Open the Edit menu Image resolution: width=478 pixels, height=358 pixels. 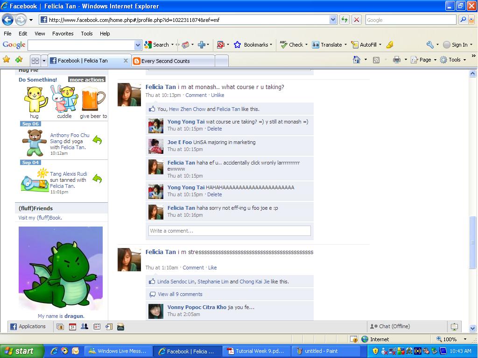point(23,34)
